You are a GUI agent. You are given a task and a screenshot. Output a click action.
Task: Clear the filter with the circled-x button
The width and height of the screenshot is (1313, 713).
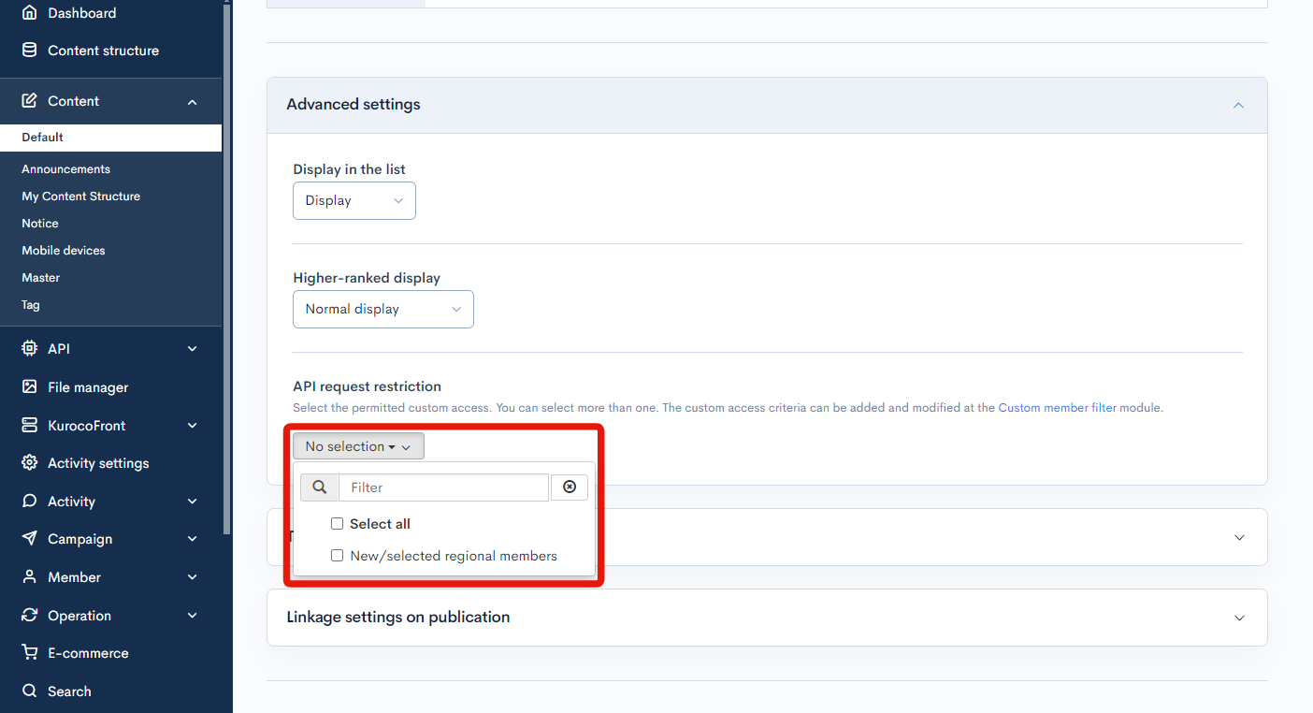(x=570, y=487)
